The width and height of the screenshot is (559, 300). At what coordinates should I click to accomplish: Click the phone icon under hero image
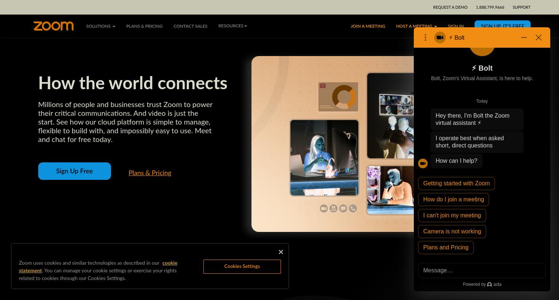click(x=353, y=208)
